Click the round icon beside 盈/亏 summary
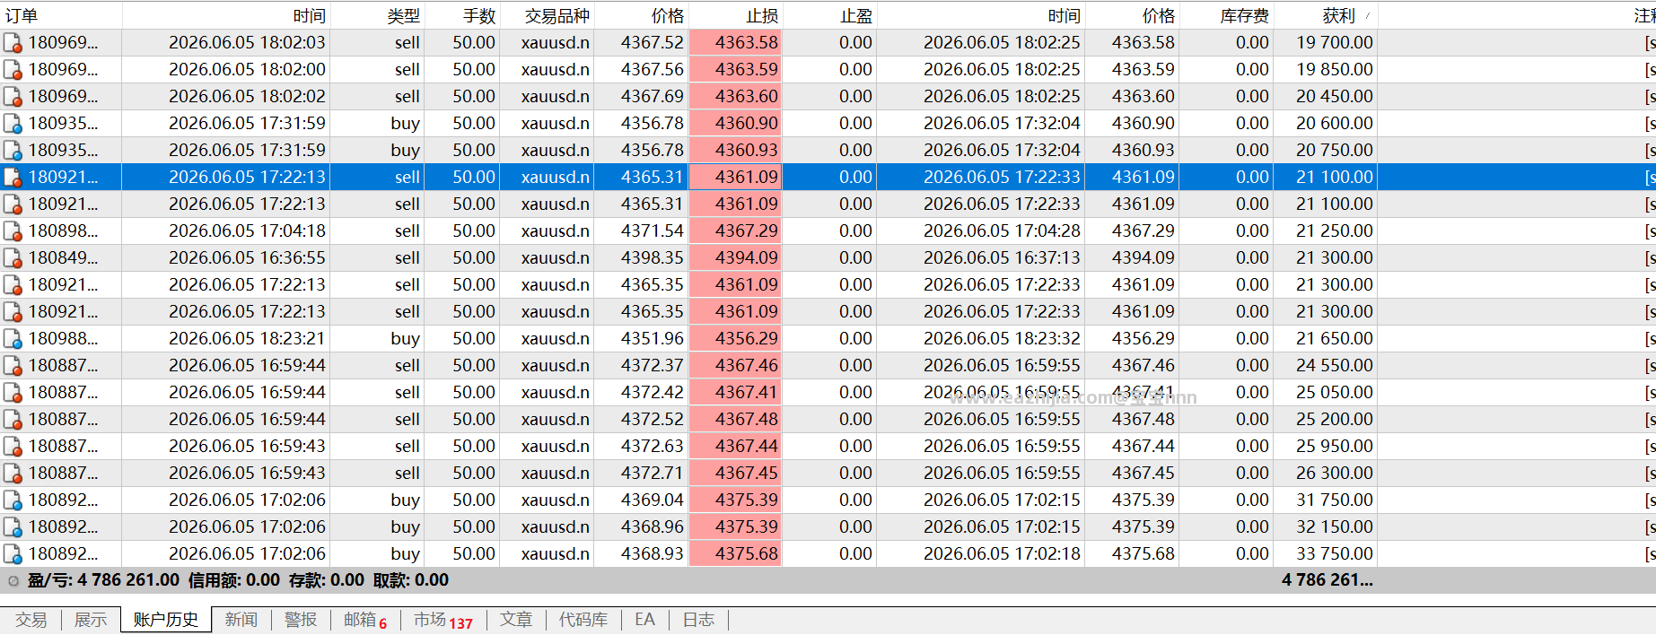The height and width of the screenshot is (635, 1656). pos(13,580)
